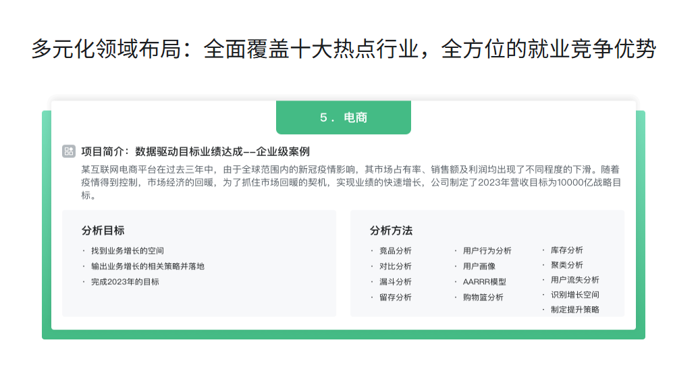Image resolution: width=698 pixels, height=386 pixels.
Task: Click the icon beside 项目简介 heading
Action: coord(68,151)
